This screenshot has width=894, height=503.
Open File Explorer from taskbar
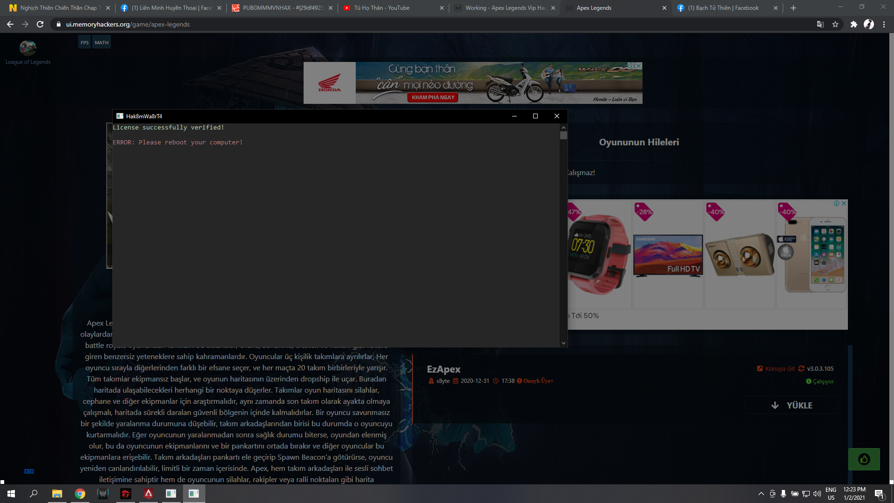click(57, 494)
